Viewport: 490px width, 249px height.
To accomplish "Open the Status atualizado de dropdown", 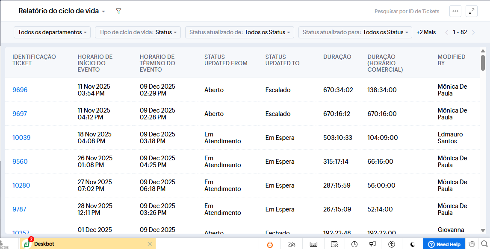I will 239,32.
